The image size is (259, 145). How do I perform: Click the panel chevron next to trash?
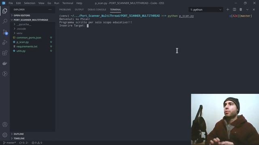pos(247,10)
